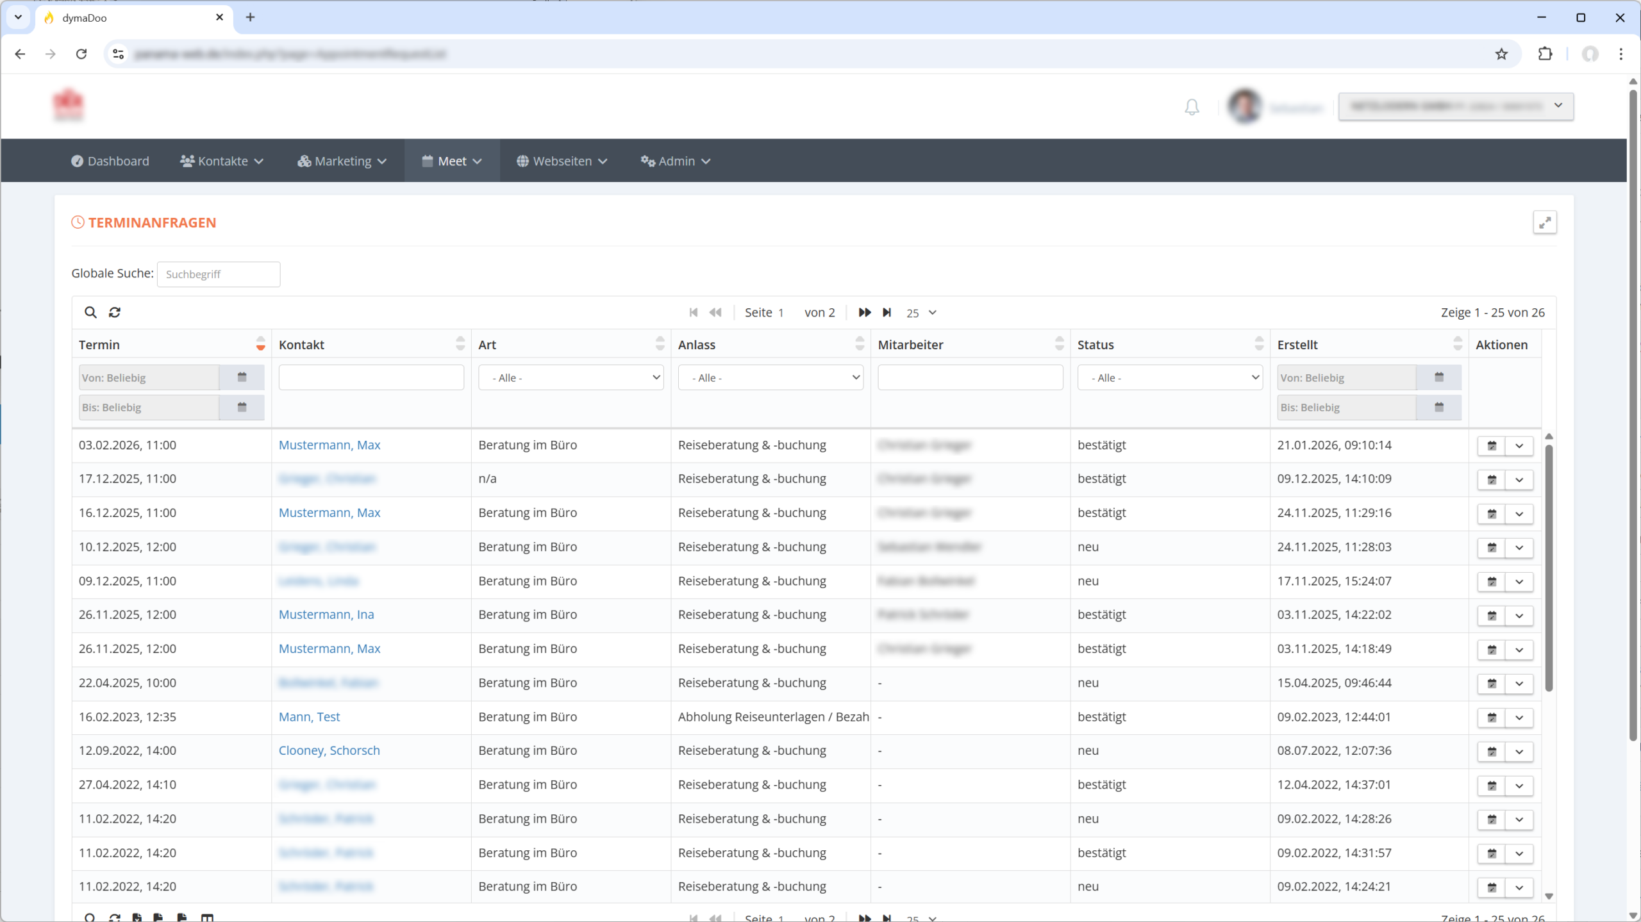Open calendar picker for Erstellt Bis filter
Screen dimensions: 1641x922
click(1438, 407)
